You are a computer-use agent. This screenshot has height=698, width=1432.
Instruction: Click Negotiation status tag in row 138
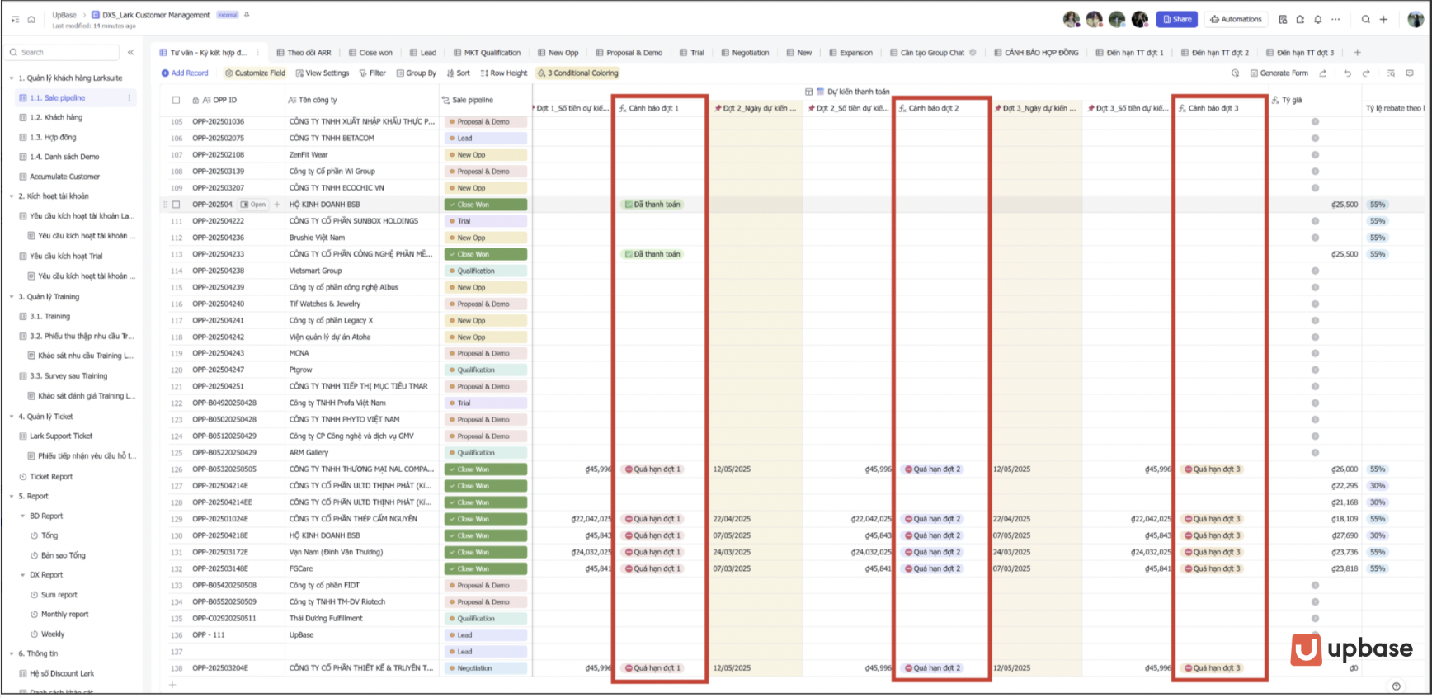(x=485, y=668)
